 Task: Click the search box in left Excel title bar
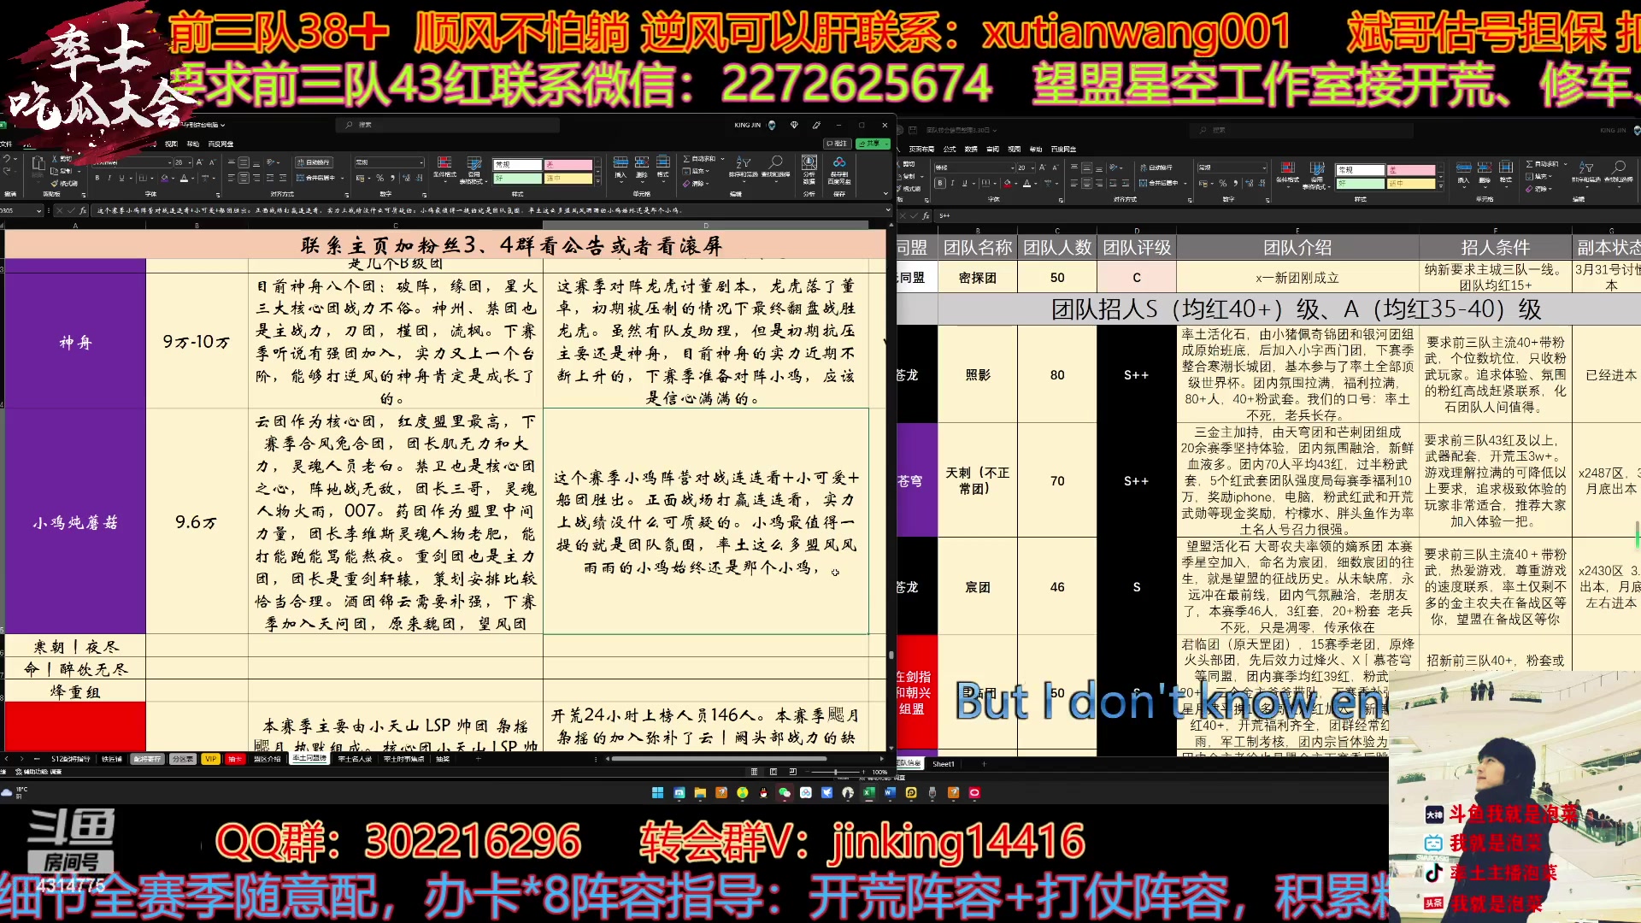(x=449, y=125)
